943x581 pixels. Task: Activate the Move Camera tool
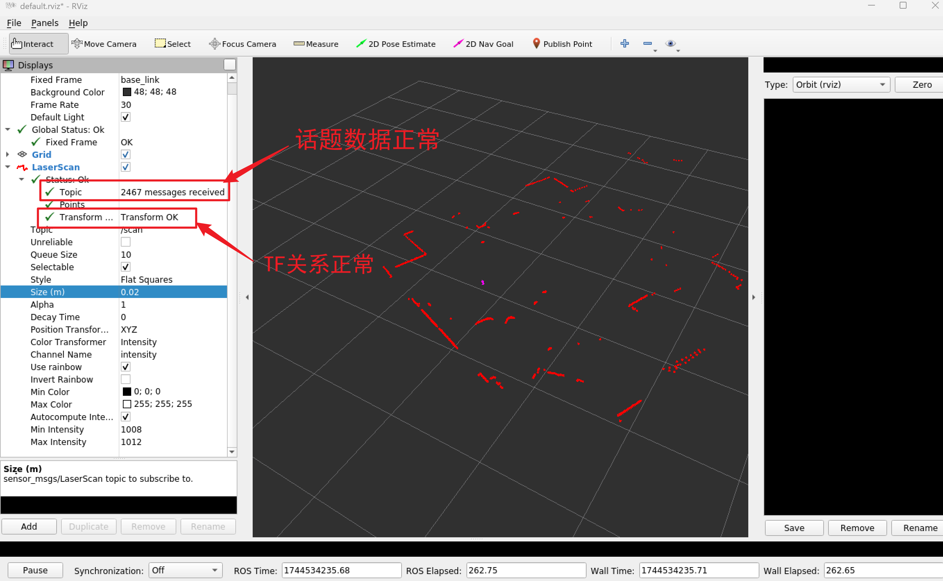[x=104, y=43]
